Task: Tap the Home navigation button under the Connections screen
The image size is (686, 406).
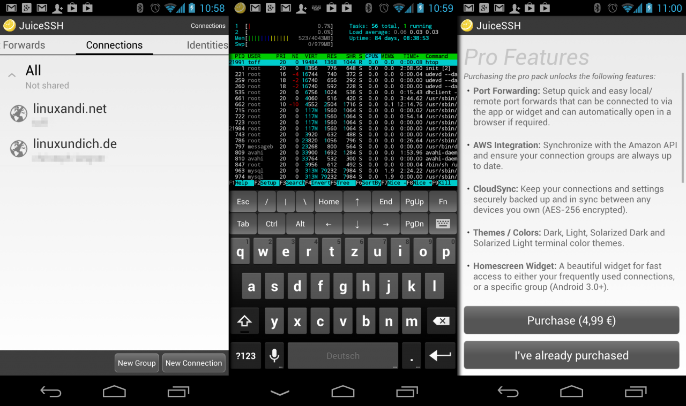Action: [114, 392]
